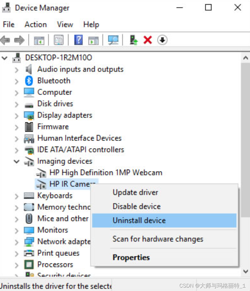Click the HP High Definition Webcam icon
The image size is (250, 291).
point(41,173)
